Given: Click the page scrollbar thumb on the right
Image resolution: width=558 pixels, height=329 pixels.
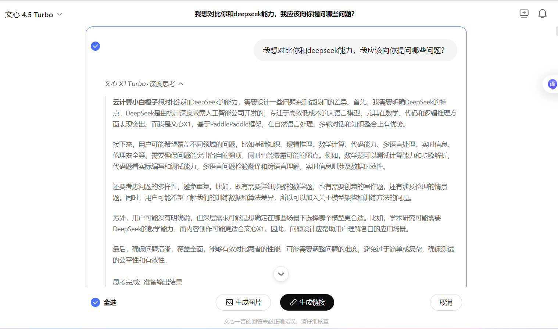Looking at the screenshot, I should 557,31.
